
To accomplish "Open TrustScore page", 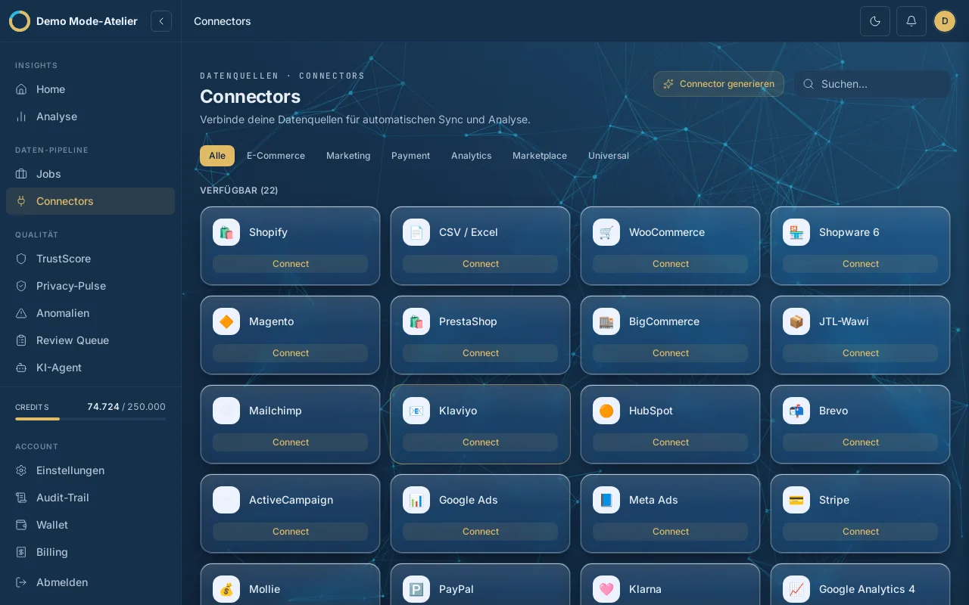I will (90, 259).
